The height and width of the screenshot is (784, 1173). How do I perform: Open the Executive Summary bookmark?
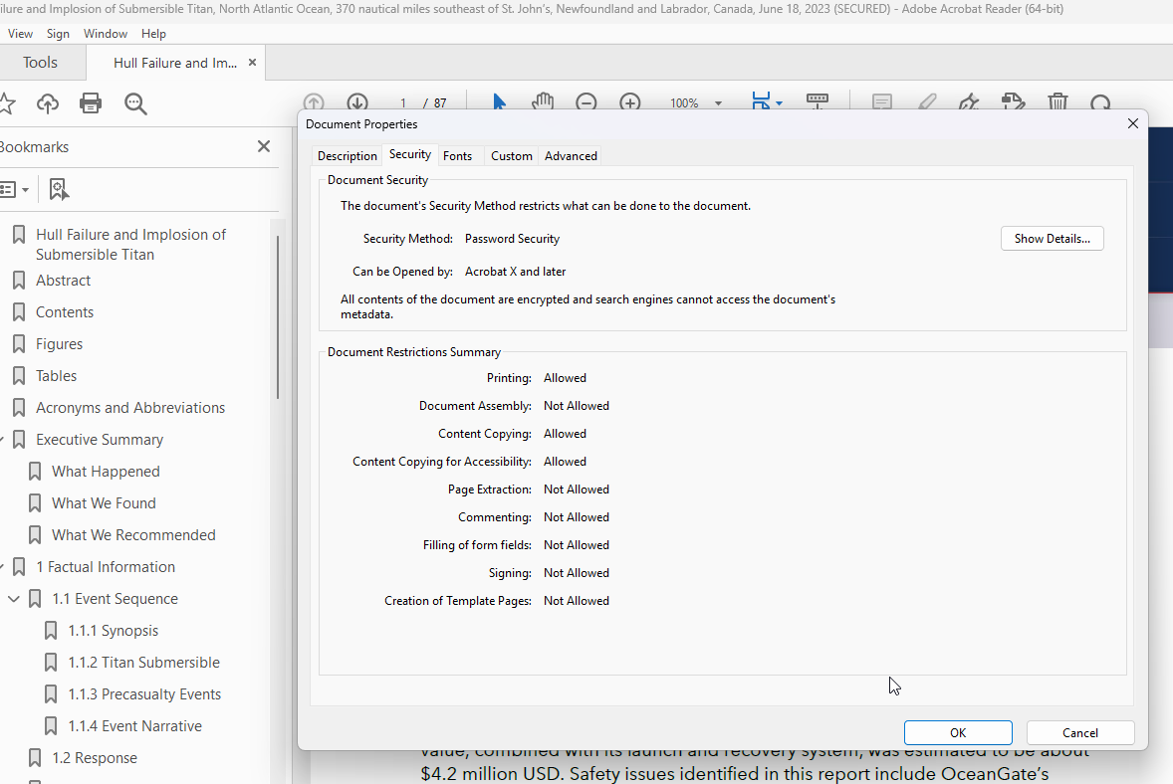(x=100, y=440)
